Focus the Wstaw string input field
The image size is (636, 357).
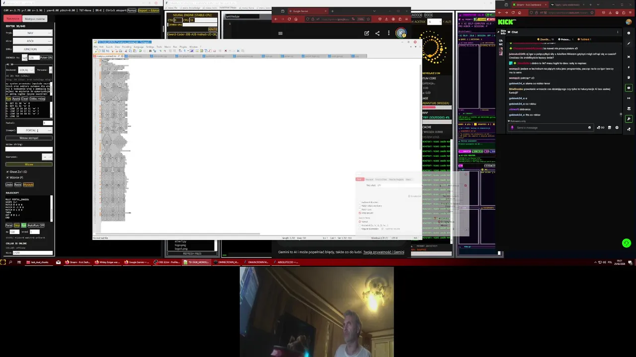point(29,149)
